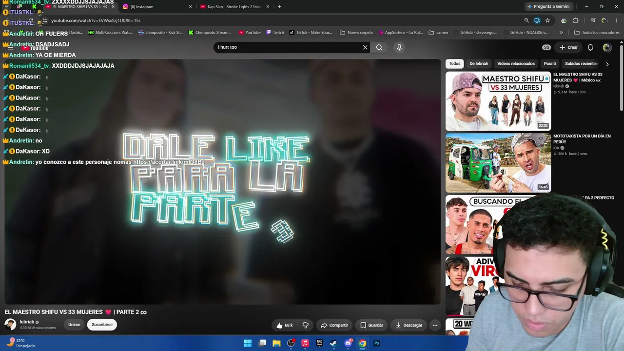This screenshot has height=351, width=624.
Task: Open Task View on the taskbar
Action: [262, 343]
